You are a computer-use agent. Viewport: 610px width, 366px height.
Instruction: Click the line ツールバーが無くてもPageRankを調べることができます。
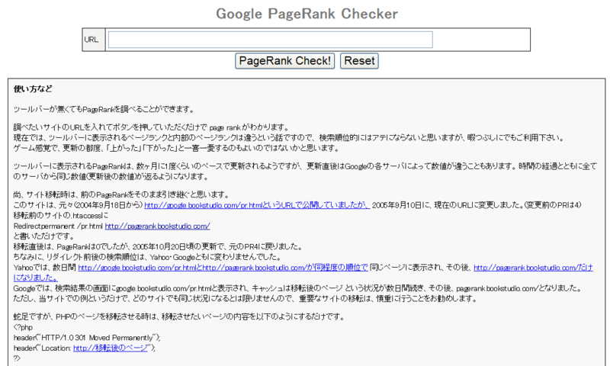coord(104,109)
